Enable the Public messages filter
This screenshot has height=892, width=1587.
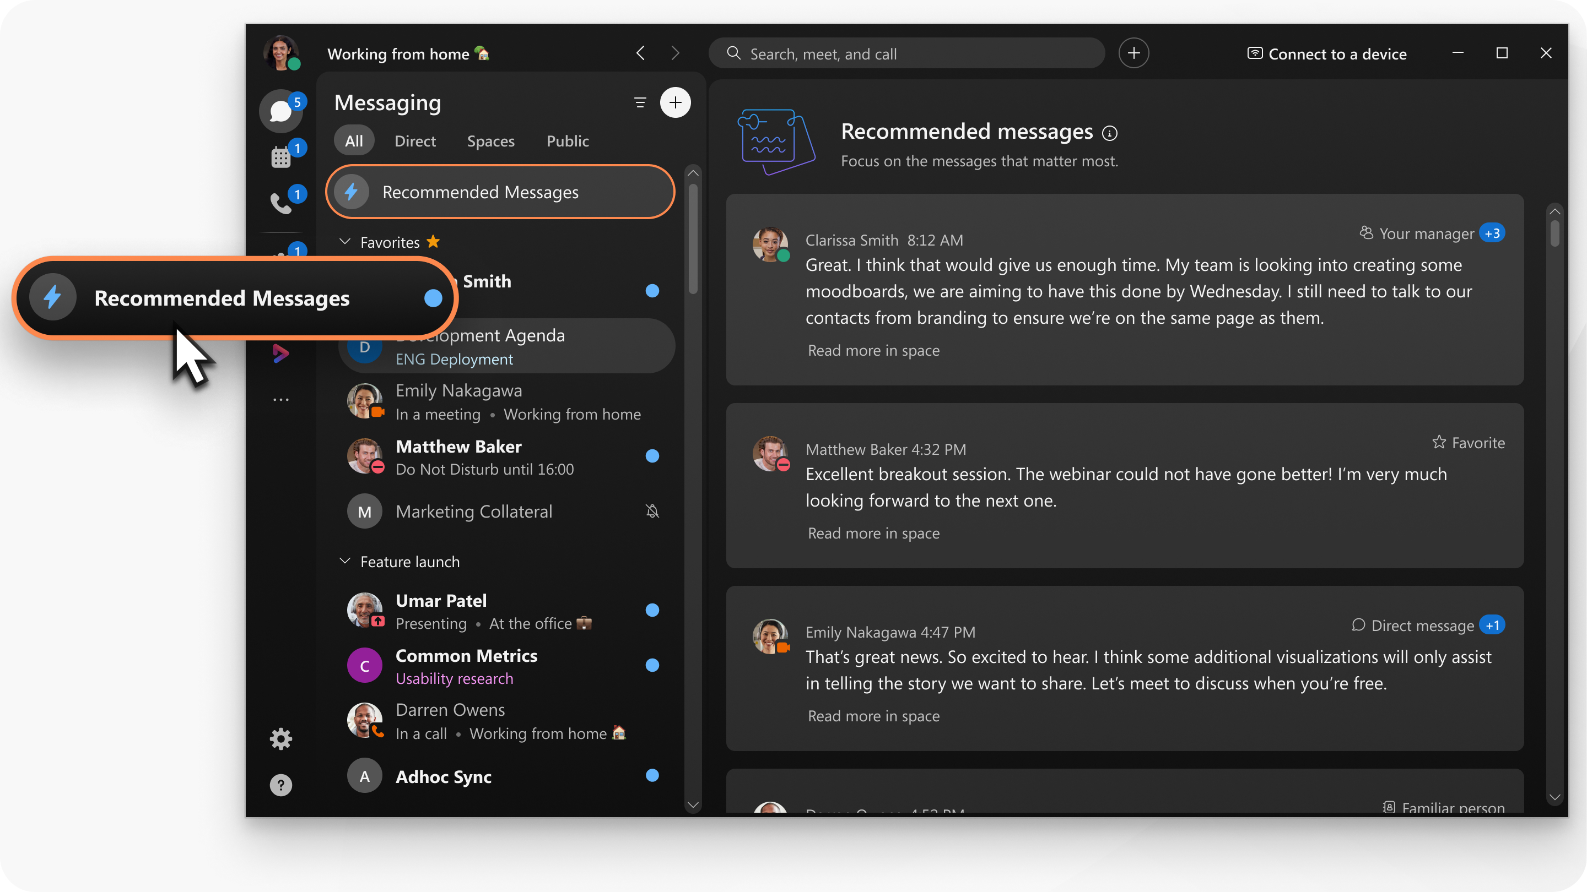point(567,139)
